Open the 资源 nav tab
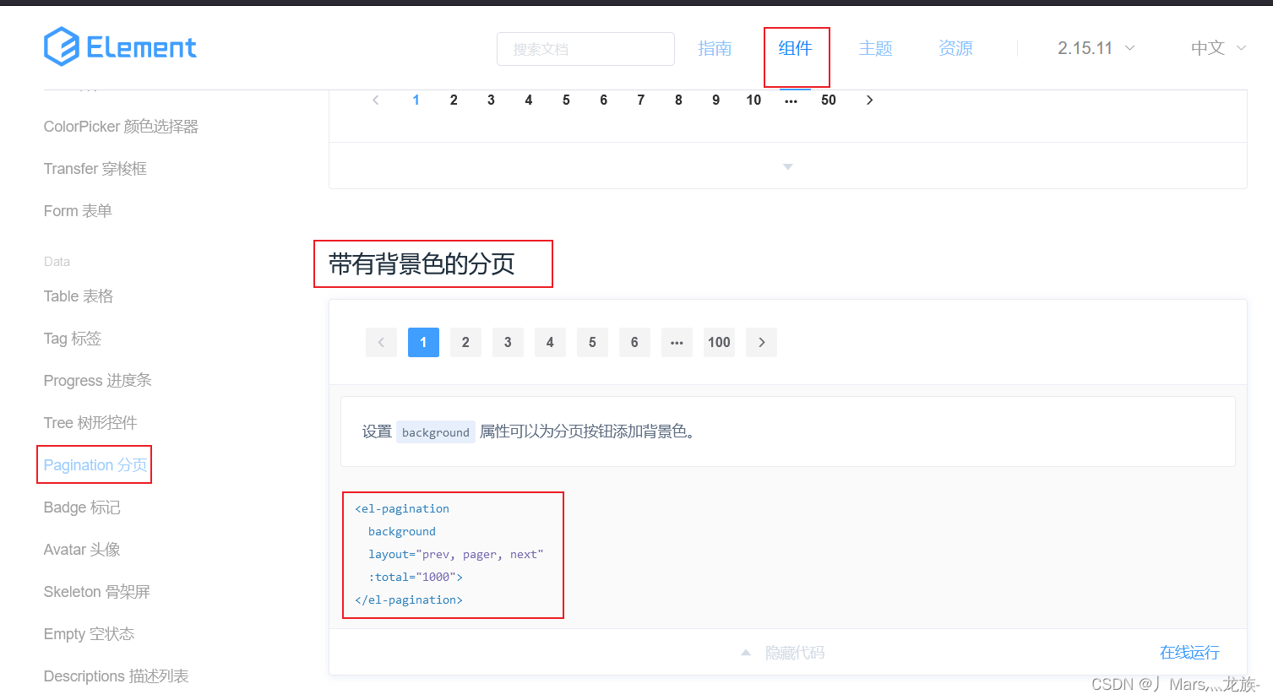 [x=955, y=49]
